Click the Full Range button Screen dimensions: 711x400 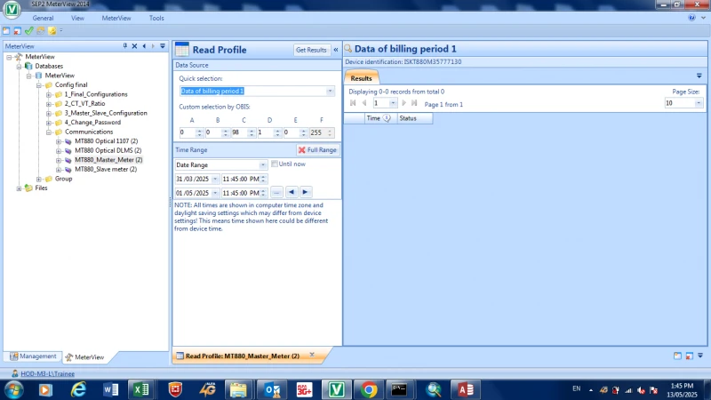tap(317, 149)
